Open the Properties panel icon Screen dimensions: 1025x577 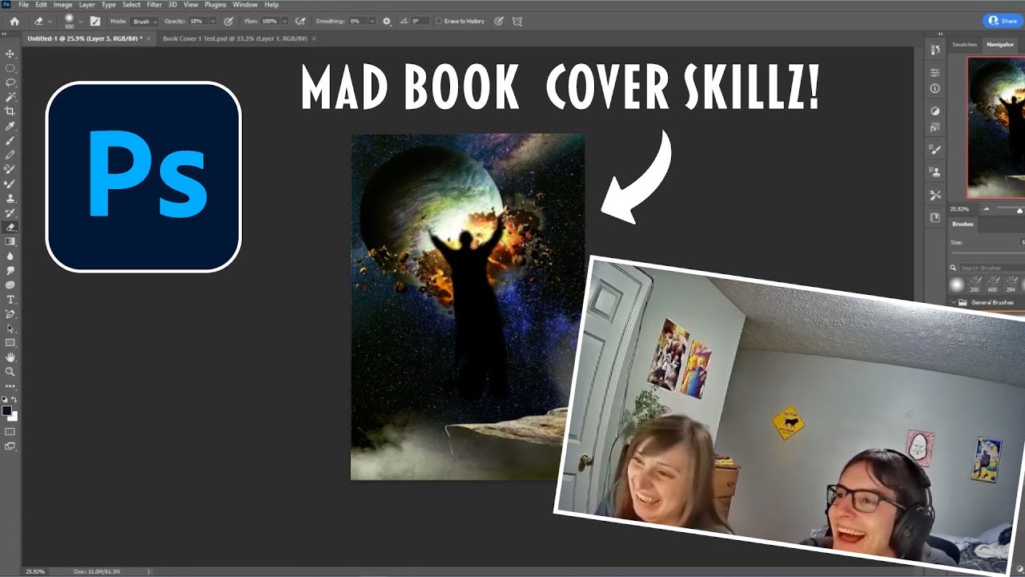pyautogui.click(x=935, y=73)
